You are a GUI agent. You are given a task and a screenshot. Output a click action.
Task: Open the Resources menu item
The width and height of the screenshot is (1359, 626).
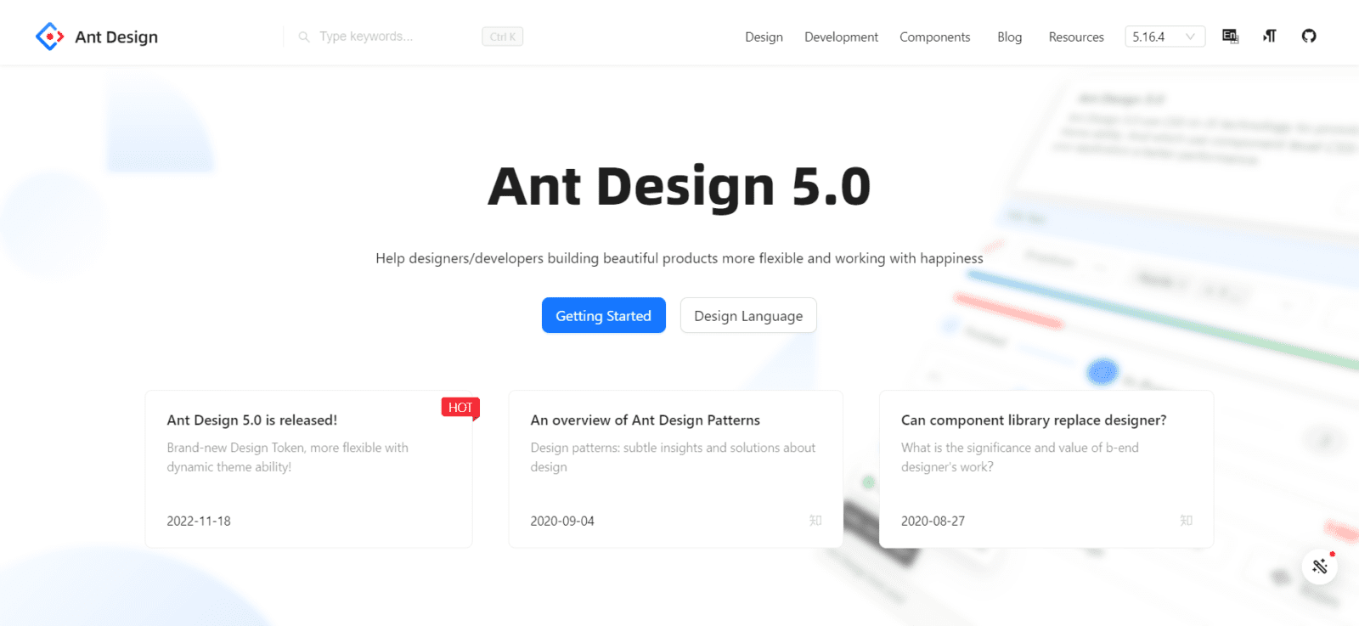click(1076, 37)
